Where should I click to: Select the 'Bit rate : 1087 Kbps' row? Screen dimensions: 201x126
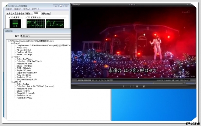[24, 55]
